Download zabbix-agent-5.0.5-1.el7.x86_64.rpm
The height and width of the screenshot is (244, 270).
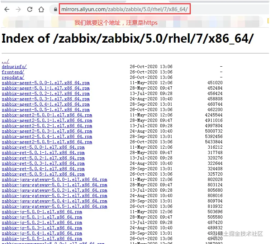(46, 109)
